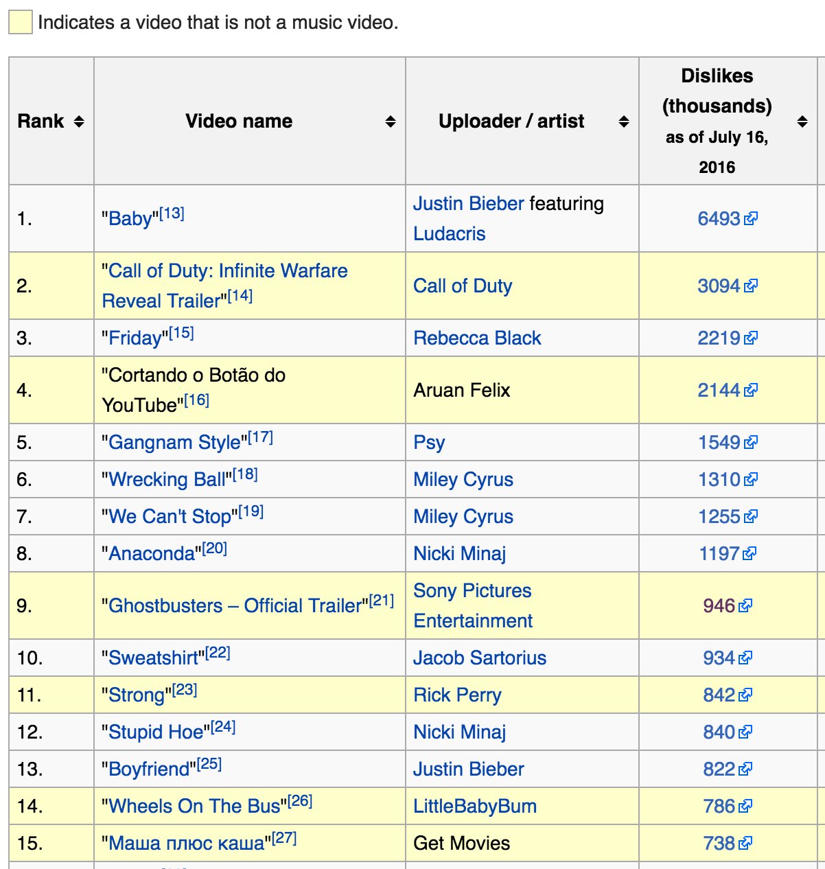This screenshot has width=825, height=869.
Task: Open the "We Can't Stop" link
Action: pos(170,517)
